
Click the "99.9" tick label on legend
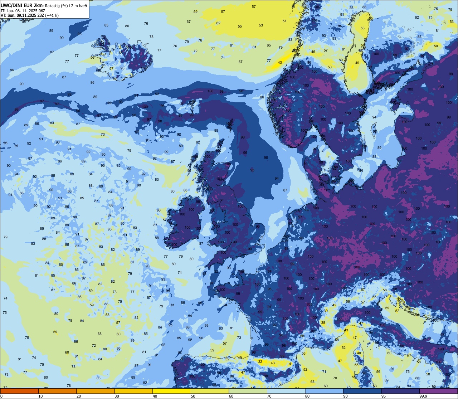point(424,396)
